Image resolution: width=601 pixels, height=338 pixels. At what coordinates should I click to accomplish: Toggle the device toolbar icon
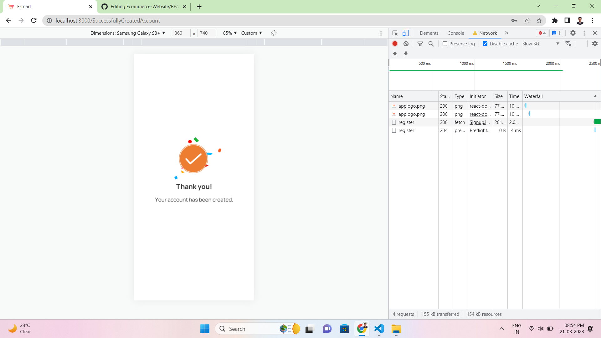click(x=406, y=33)
